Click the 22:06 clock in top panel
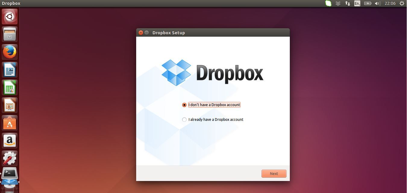 coord(390,3)
